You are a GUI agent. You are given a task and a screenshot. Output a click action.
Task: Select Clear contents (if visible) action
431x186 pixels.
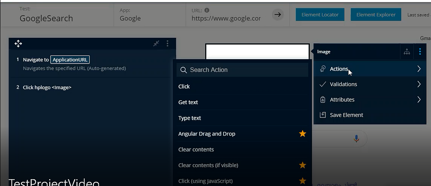tap(242, 165)
